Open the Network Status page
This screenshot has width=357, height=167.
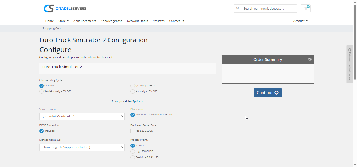tap(137, 21)
